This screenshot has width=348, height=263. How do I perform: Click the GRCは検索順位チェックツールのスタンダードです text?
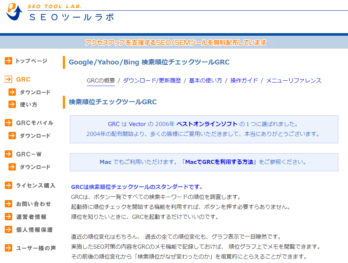pos(137,187)
